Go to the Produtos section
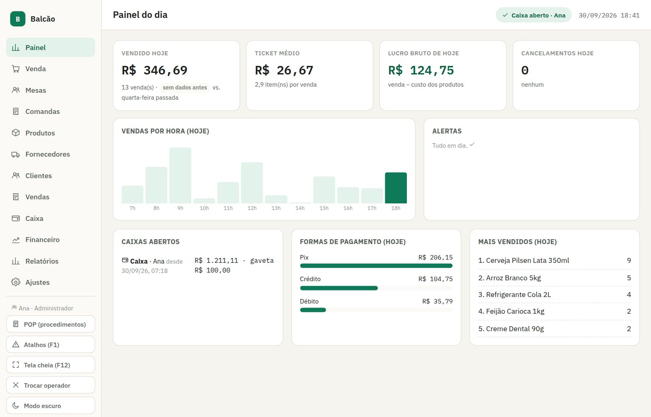 [x=50, y=133]
